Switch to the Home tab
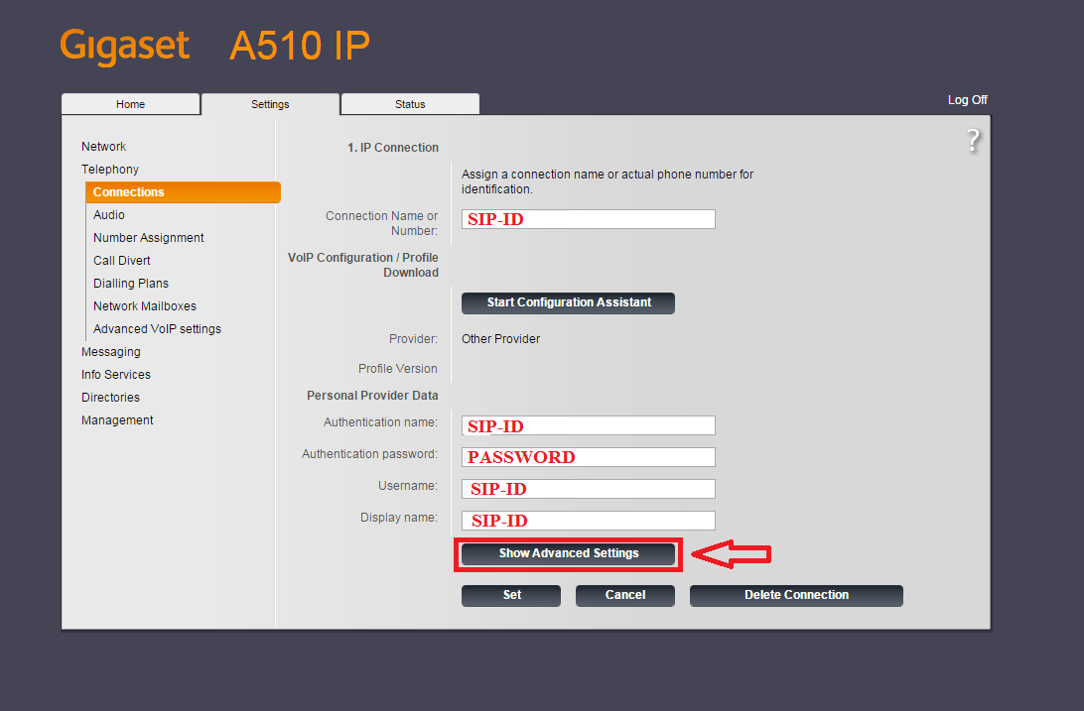 tap(131, 104)
